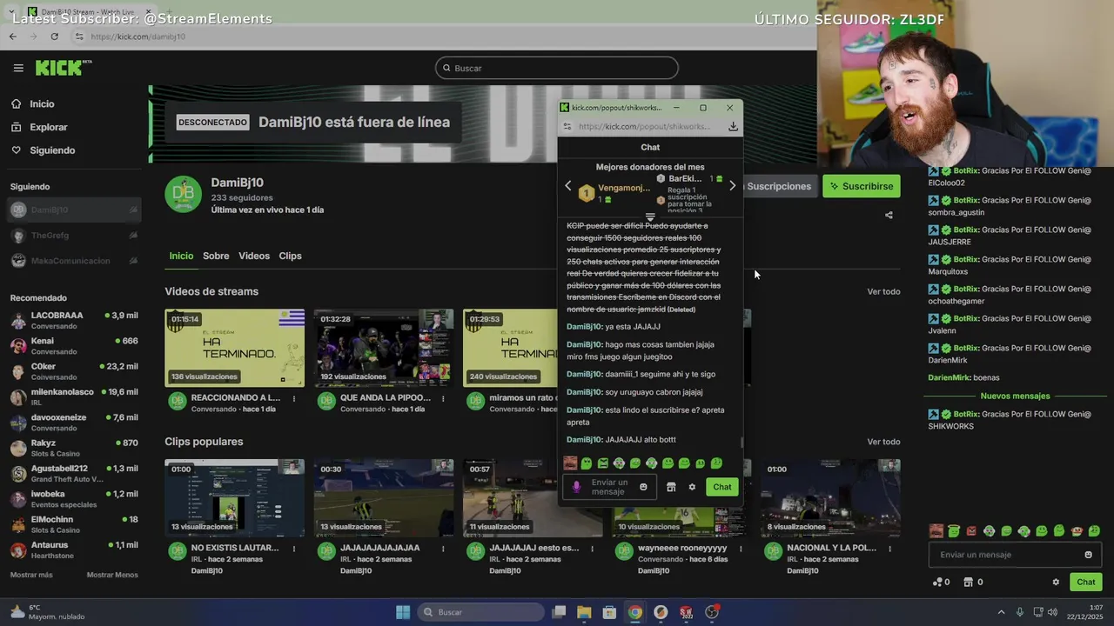Send message with popout Chat button
This screenshot has height=626, width=1114.
click(x=722, y=487)
